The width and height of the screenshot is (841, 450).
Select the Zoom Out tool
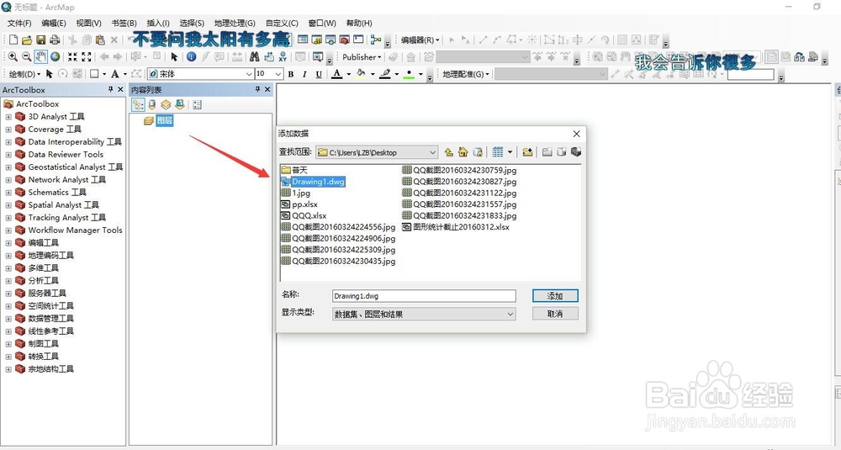click(26, 57)
